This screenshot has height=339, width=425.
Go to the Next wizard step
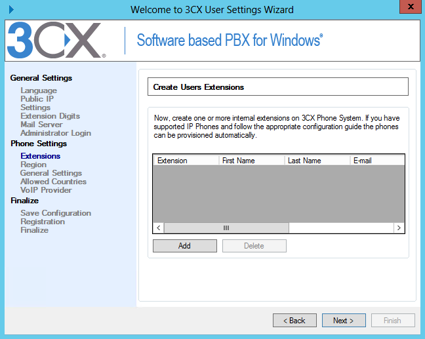344,320
